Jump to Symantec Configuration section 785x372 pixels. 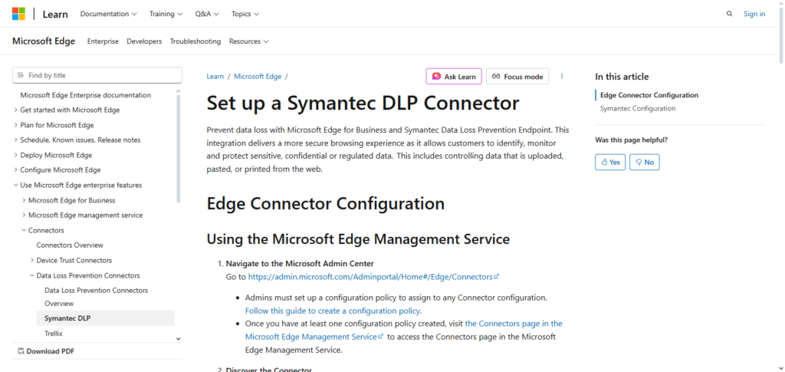(637, 108)
